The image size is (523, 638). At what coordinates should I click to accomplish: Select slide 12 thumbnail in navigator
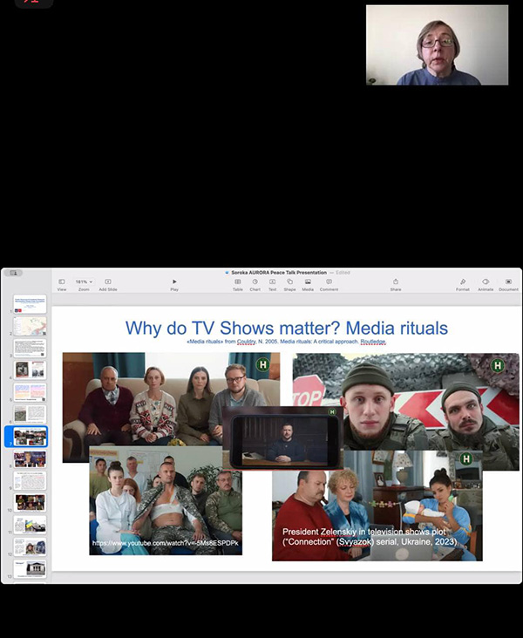[x=31, y=546]
